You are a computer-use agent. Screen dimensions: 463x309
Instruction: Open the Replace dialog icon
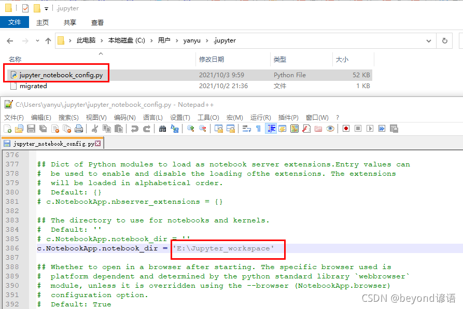[x=175, y=129]
